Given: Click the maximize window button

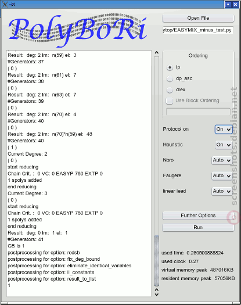Looking at the screenshot, I should pyautogui.click(x=228, y=4).
